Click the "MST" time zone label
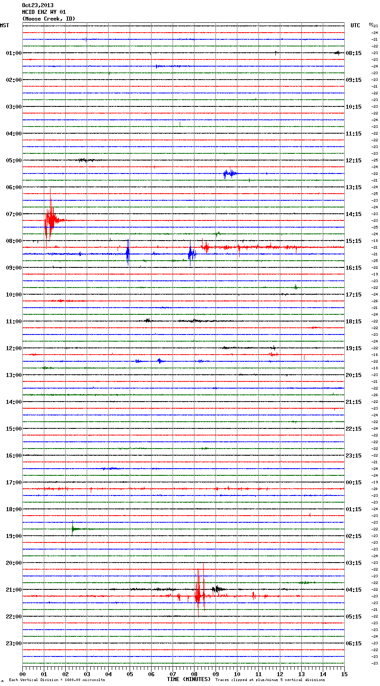Image resolution: width=380 pixels, height=686 pixels. pyautogui.click(x=4, y=25)
